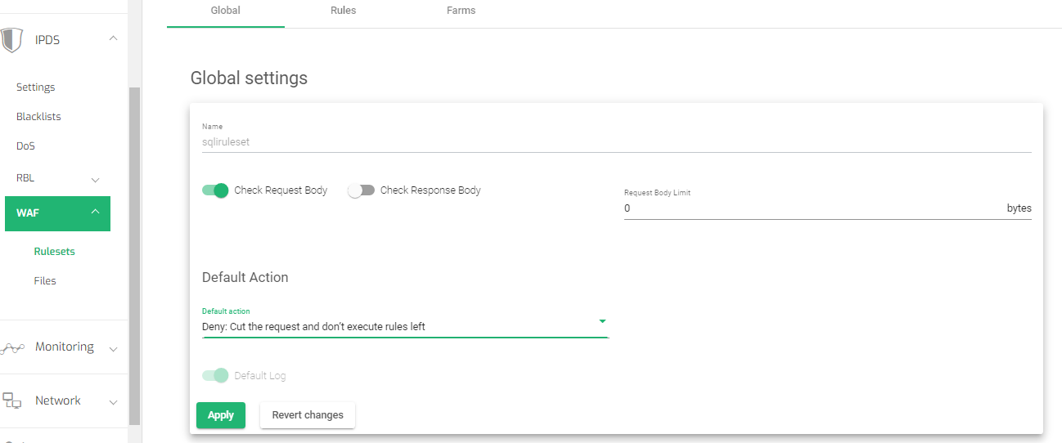Click the sidebar vertical scrollbar

135,255
